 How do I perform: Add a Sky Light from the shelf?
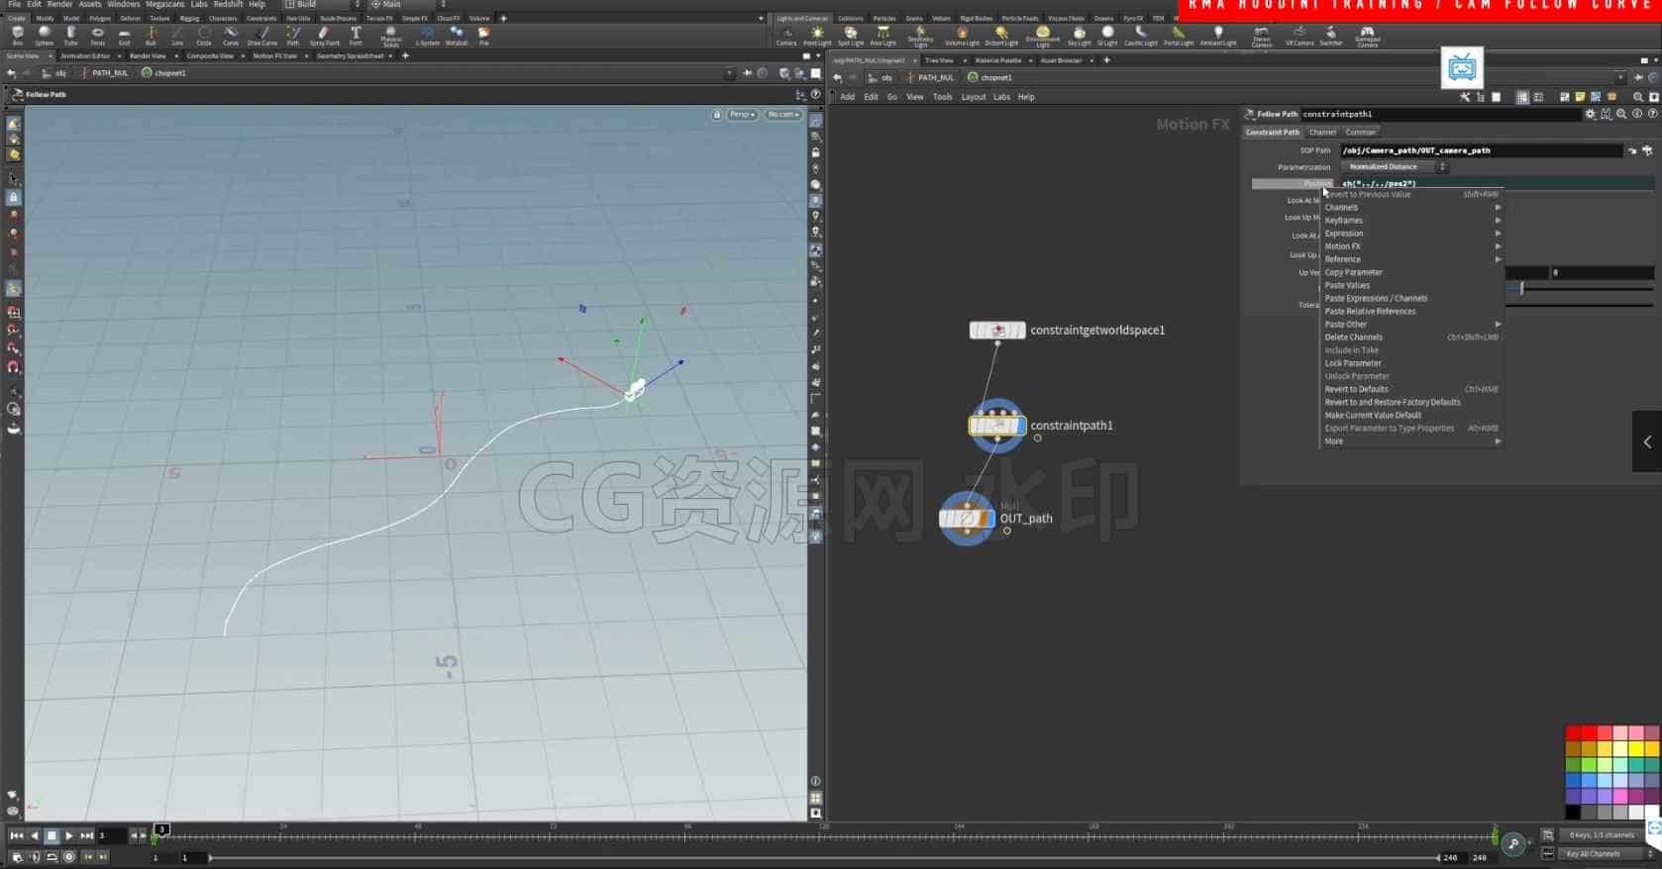click(1080, 37)
